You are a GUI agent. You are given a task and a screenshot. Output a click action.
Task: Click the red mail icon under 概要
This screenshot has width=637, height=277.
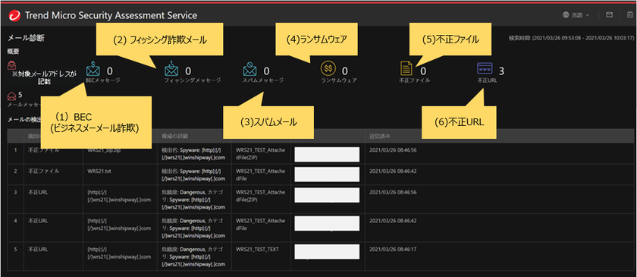pyautogui.click(x=12, y=65)
